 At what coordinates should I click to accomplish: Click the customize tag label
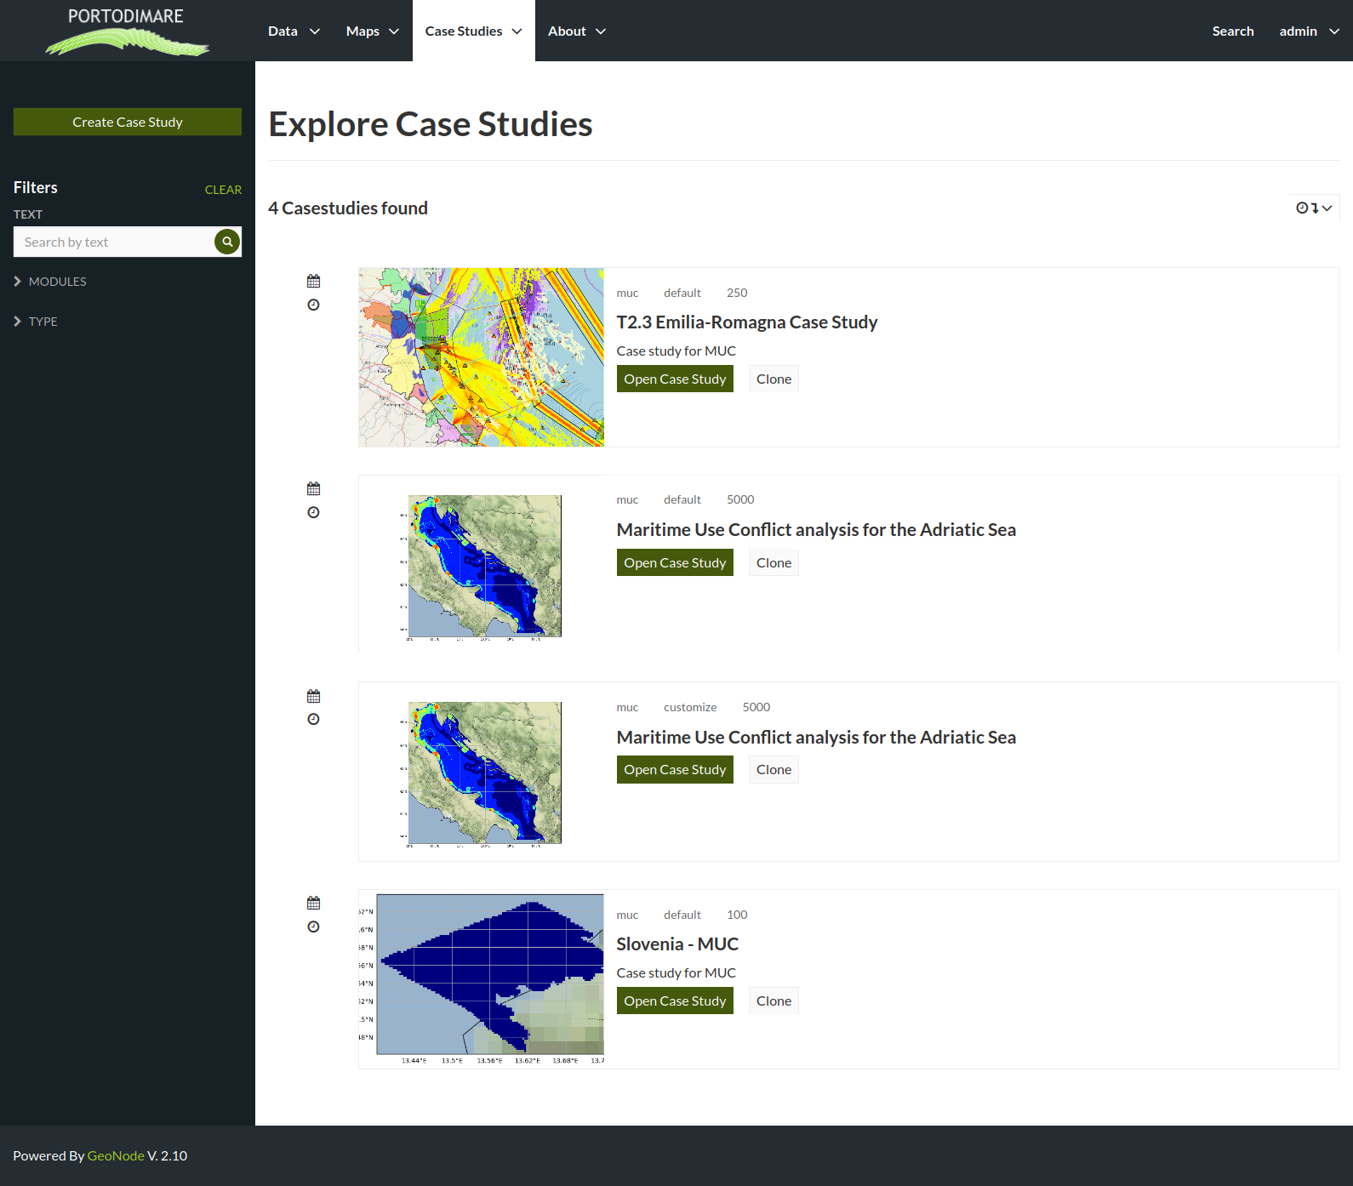(x=690, y=707)
